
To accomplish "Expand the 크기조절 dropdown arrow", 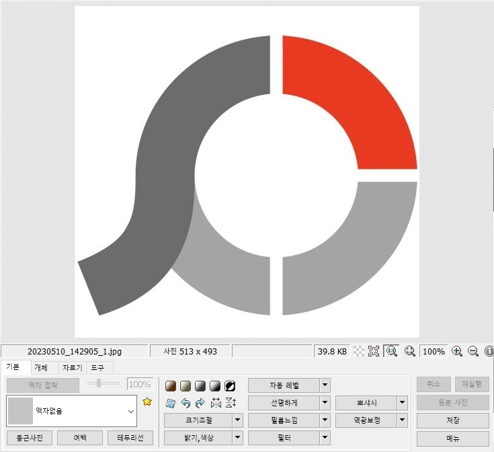I will pyautogui.click(x=237, y=420).
